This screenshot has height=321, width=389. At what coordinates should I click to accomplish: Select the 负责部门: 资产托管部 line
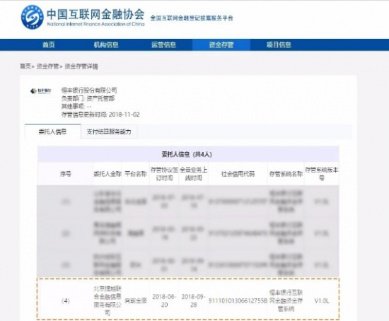(88, 98)
